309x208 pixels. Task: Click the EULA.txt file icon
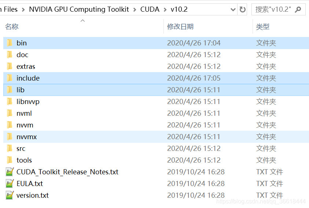(10, 183)
